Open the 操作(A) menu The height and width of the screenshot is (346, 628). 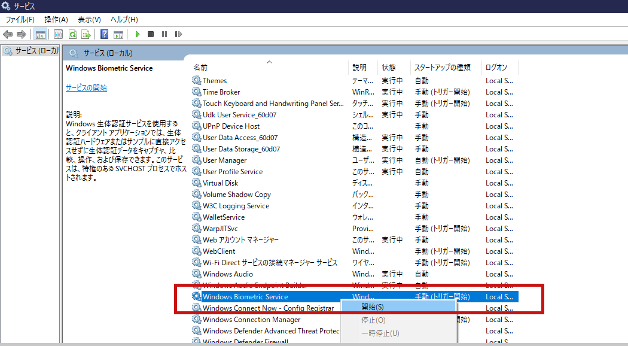[x=56, y=20]
